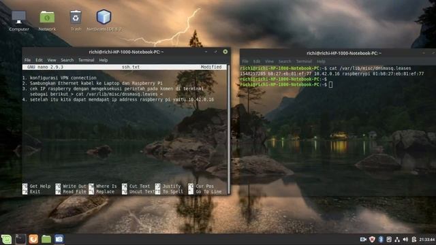This screenshot has width=436, height=245.
Task: Open Search menu in the right terminal window
Action: click(x=285, y=61)
